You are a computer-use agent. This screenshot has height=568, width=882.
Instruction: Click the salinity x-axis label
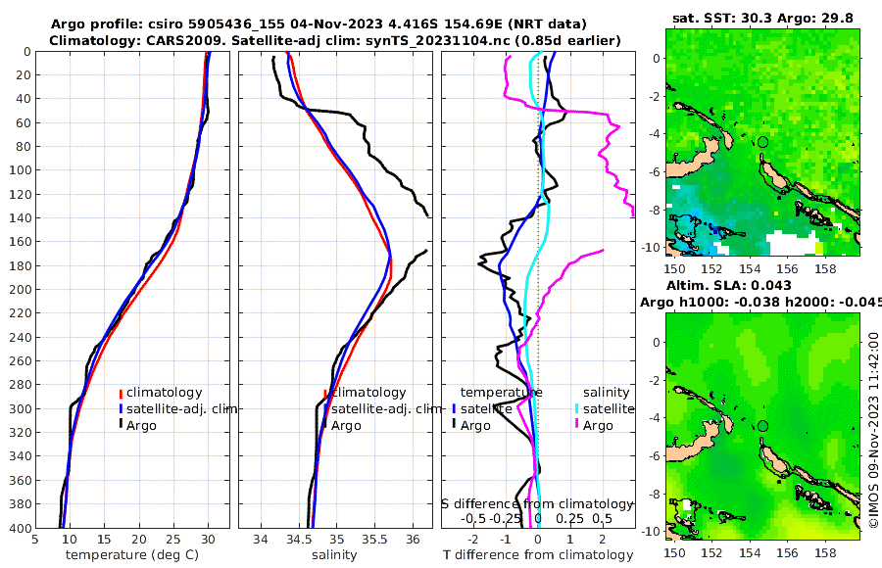pos(334,555)
